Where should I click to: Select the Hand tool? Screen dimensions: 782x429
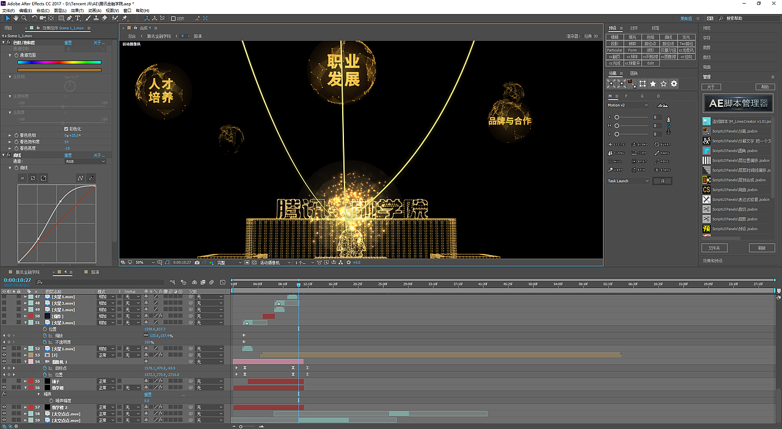pyautogui.click(x=16, y=18)
